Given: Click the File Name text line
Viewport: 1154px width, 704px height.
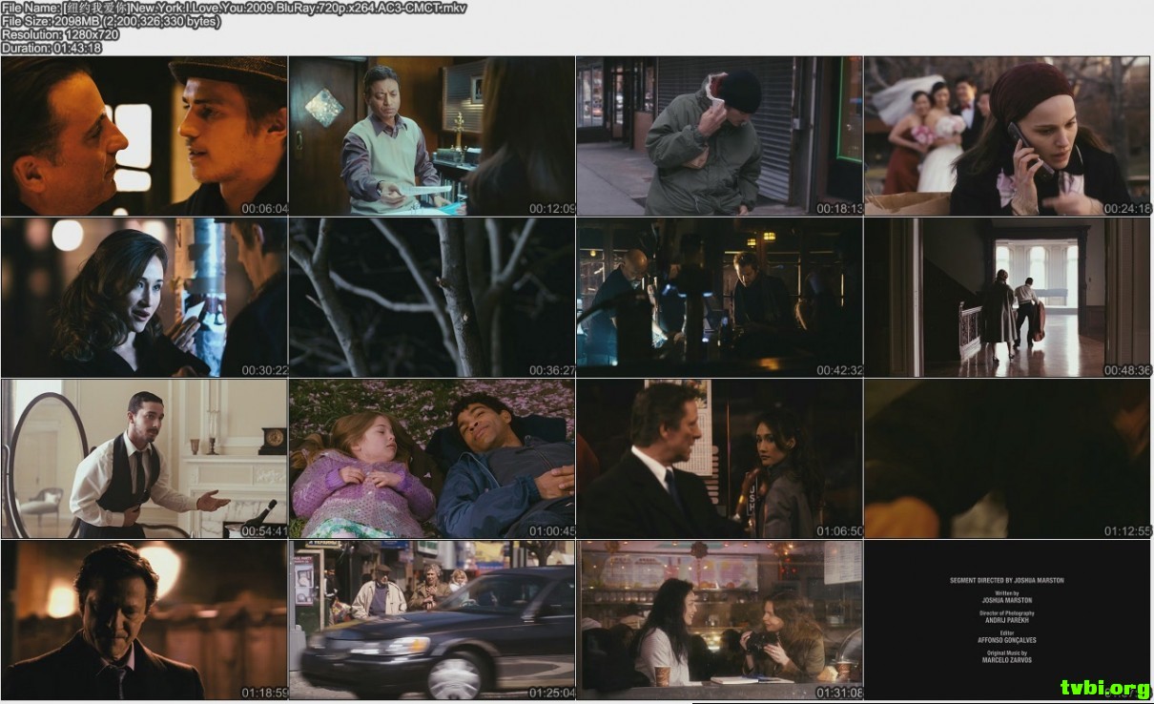Looking at the screenshot, I should coord(234,8).
